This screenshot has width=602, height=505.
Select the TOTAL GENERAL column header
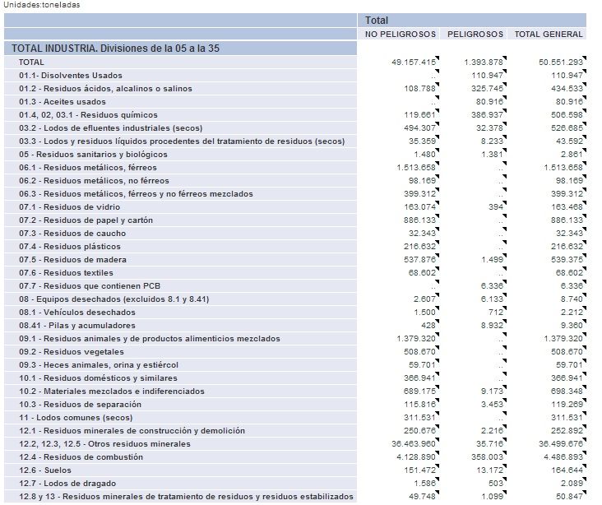tap(548, 35)
